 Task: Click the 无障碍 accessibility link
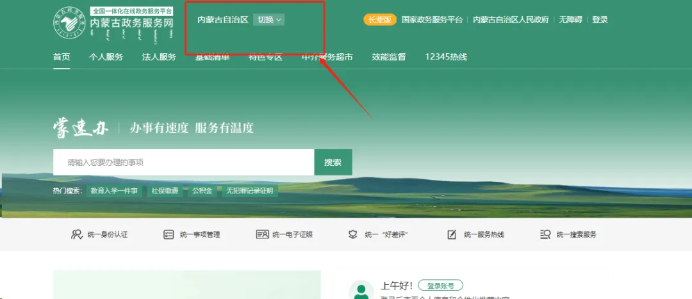tap(570, 20)
